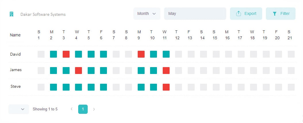Click the Export button
Viewport: 303px width, 123px height.
click(x=246, y=13)
